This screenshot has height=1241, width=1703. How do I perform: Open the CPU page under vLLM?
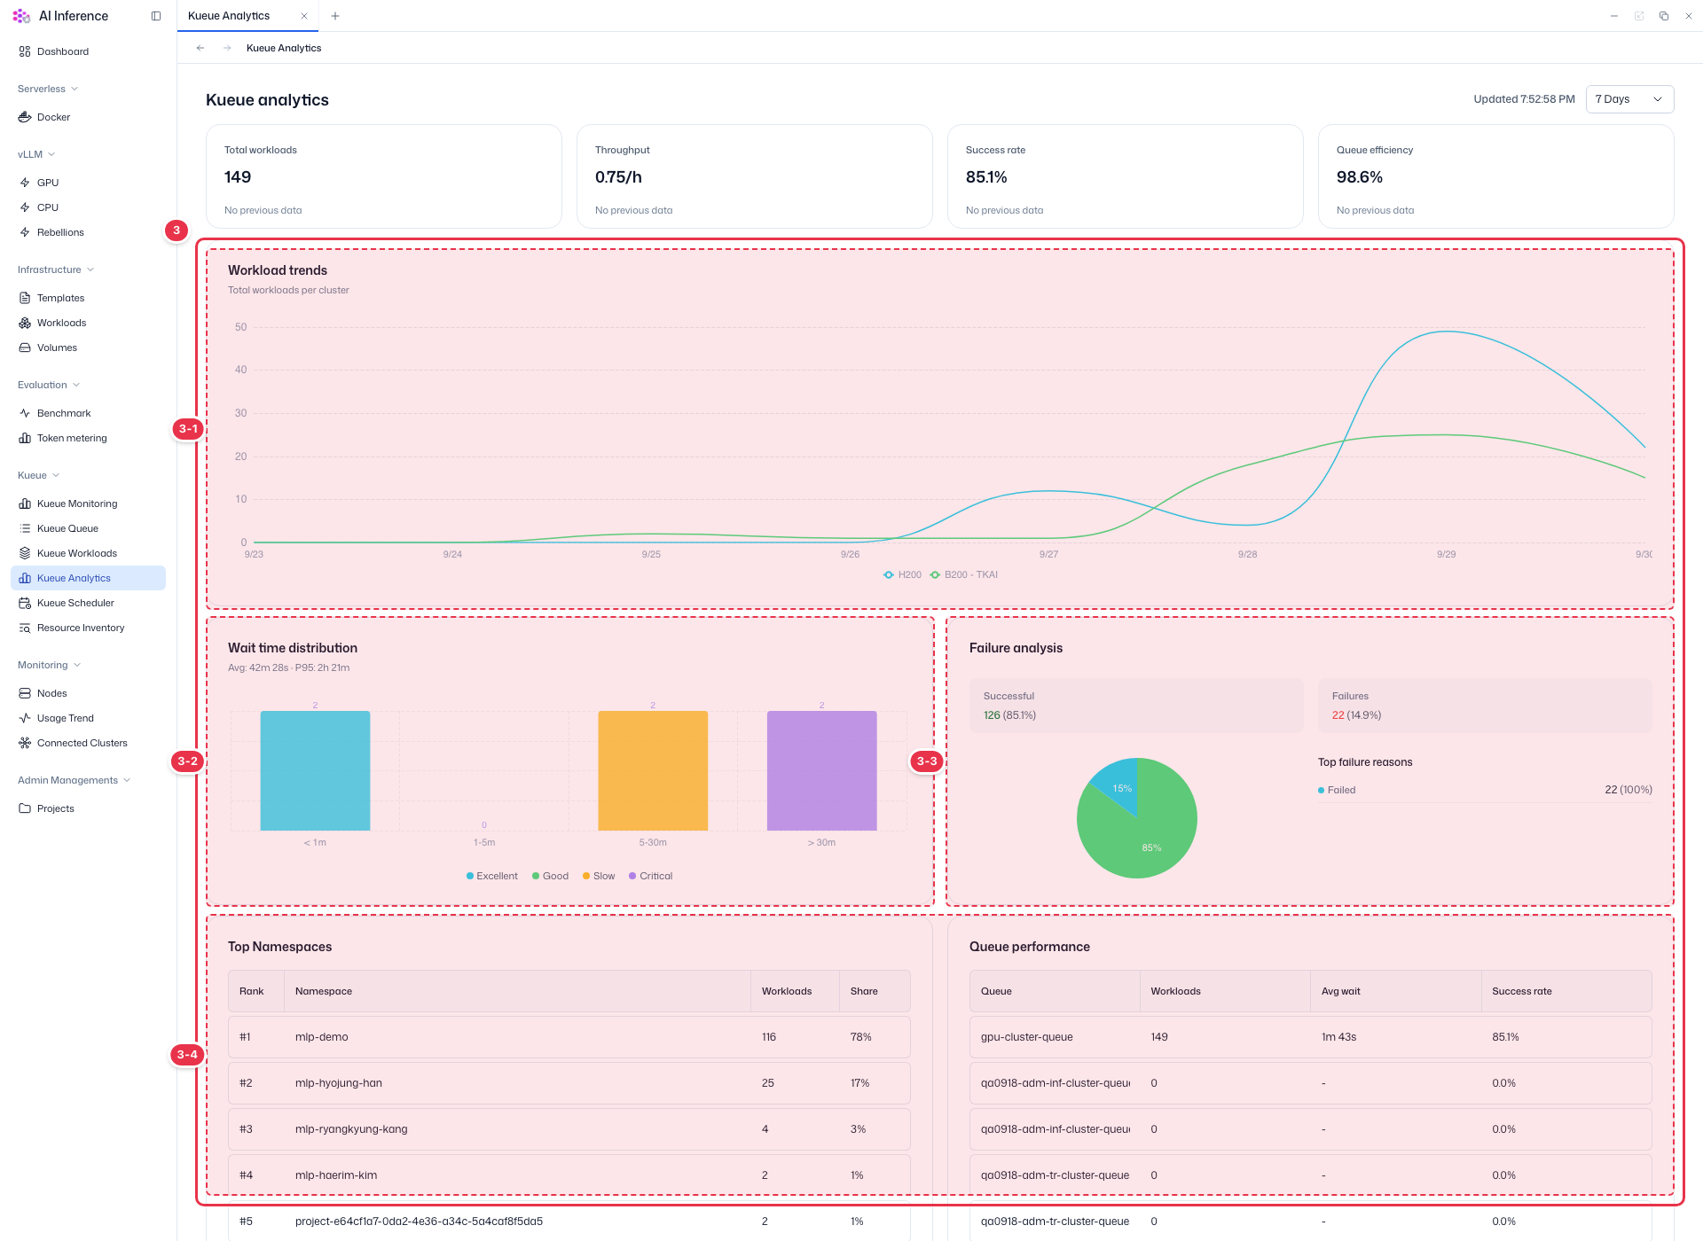pos(88,207)
